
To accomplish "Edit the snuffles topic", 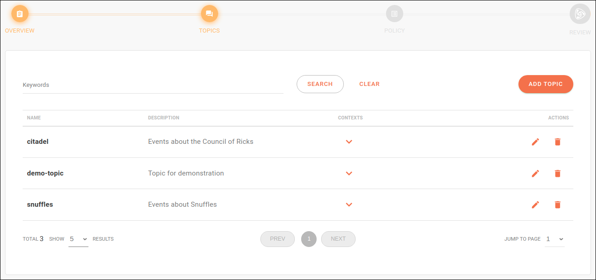I will click(x=536, y=204).
